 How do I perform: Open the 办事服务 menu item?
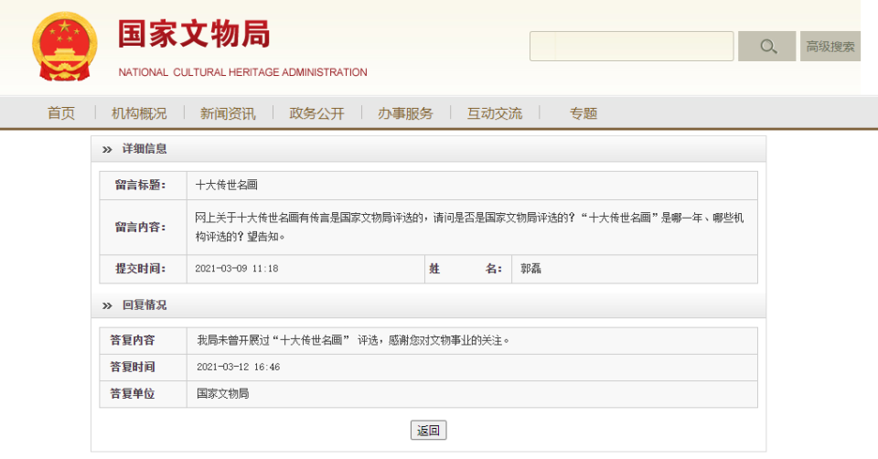click(405, 113)
